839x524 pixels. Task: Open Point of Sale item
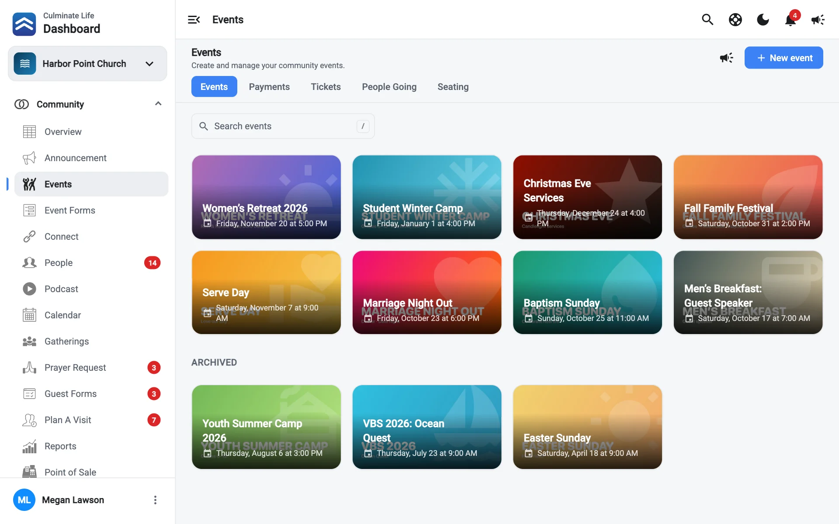(91, 472)
